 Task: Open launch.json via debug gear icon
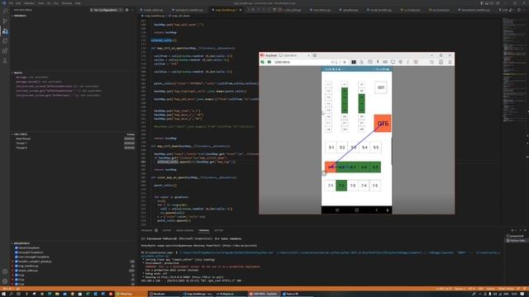(x=126, y=10)
